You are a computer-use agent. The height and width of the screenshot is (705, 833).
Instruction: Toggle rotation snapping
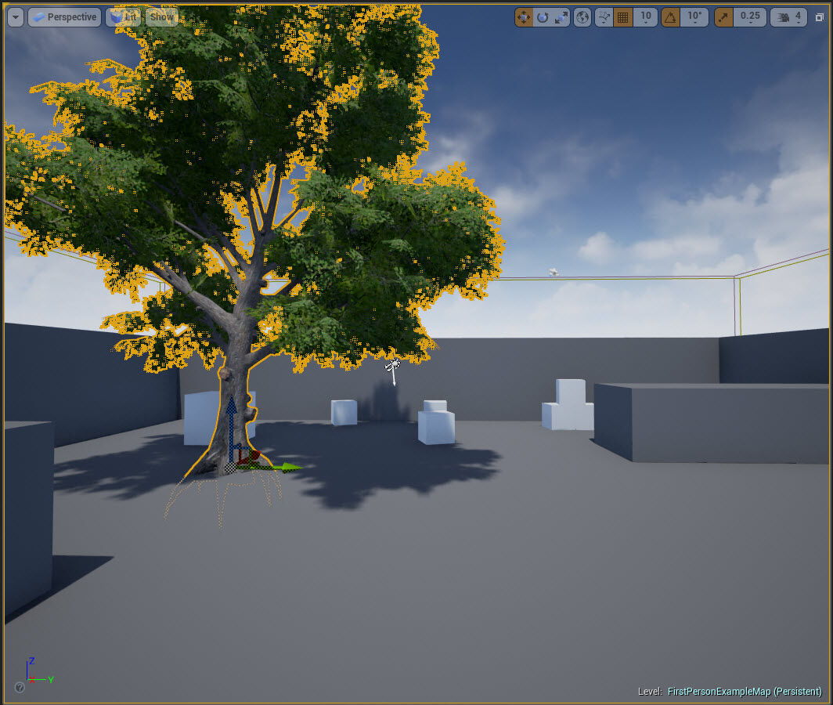pyautogui.click(x=672, y=16)
